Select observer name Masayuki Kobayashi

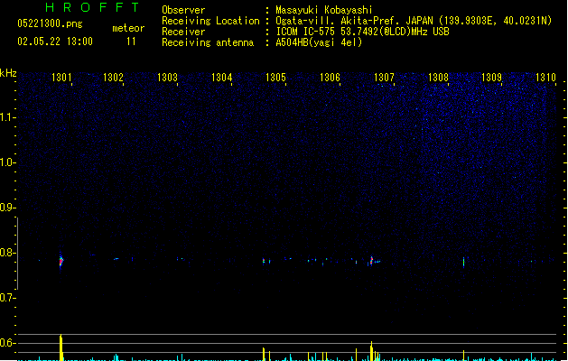323,10
